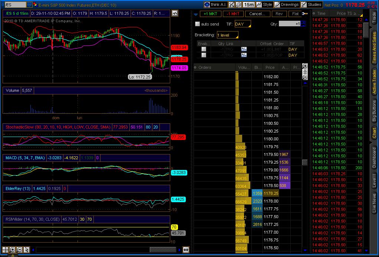This screenshot has height=257, width=379.
Task: Click the Qty input field
Action: point(290,24)
